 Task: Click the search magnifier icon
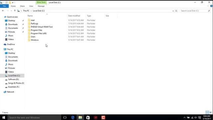coord(209,11)
